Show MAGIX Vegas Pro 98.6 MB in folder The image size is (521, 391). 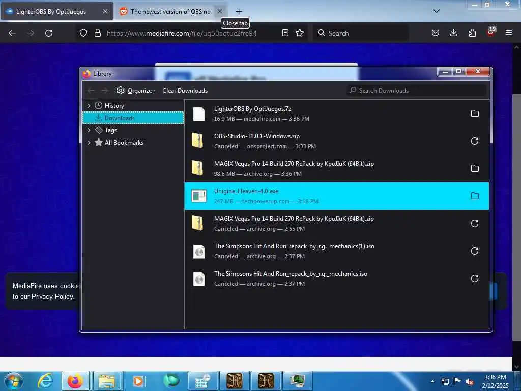click(475, 168)
